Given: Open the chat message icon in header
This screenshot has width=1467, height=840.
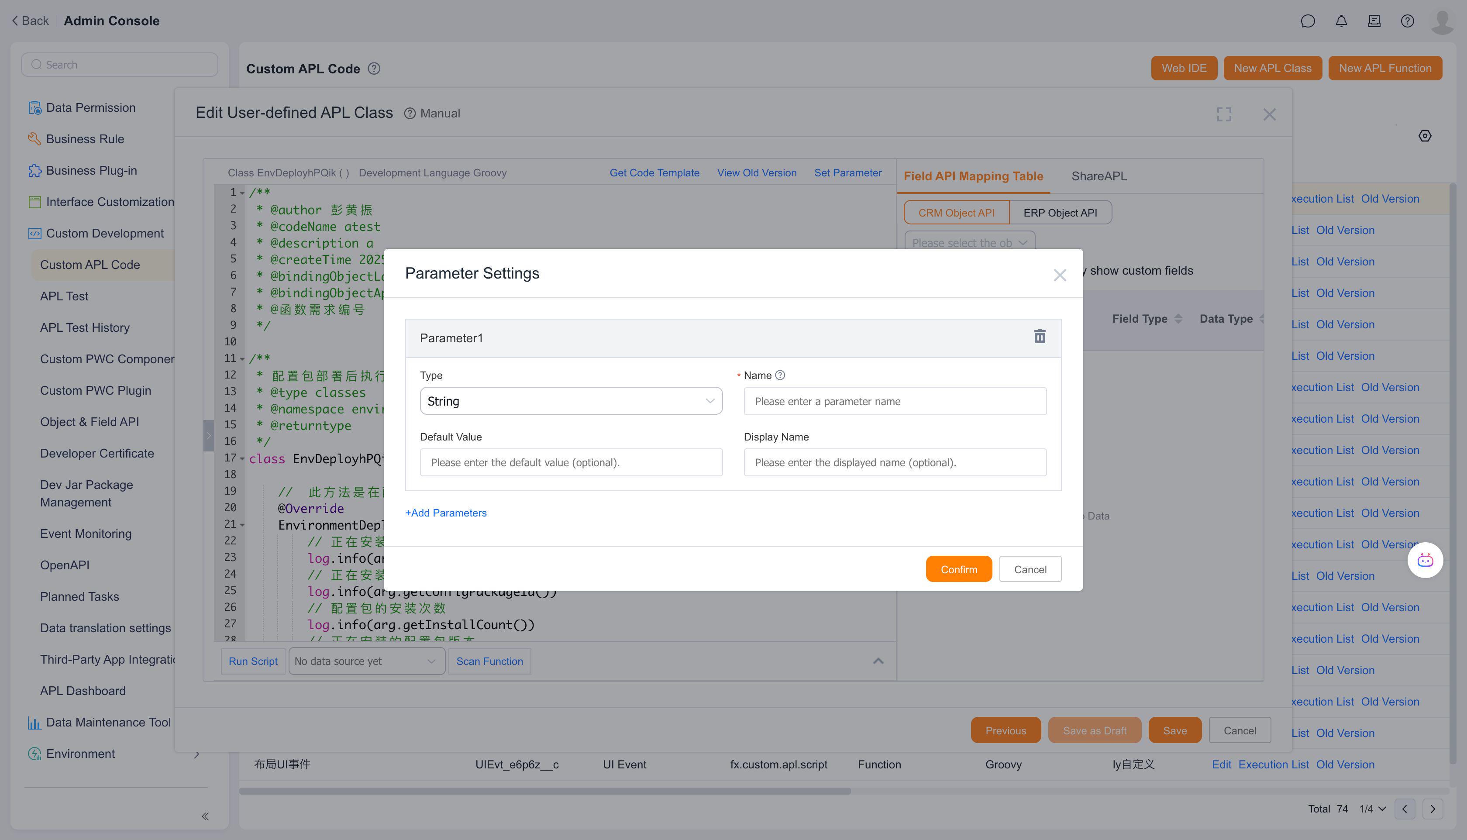Looking at the screenshot, I should [x=1308, y=21].
